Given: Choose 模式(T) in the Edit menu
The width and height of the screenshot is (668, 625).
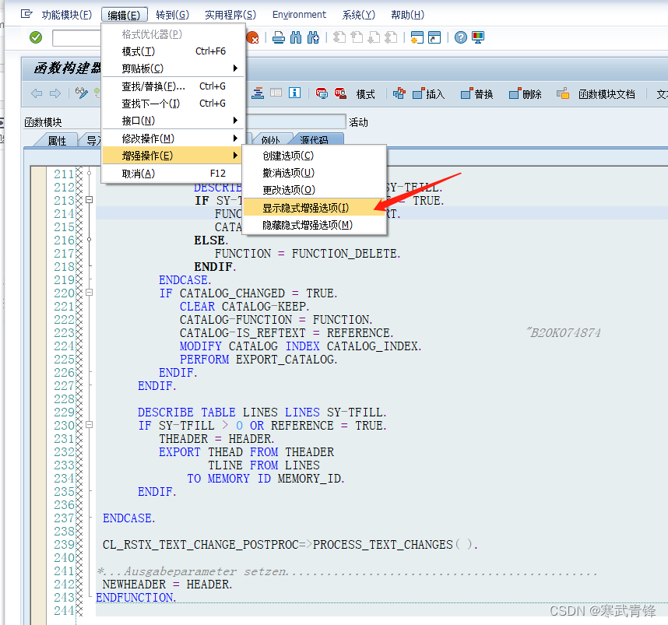Looking at the screenshot, I should click(x=174, y=51).
